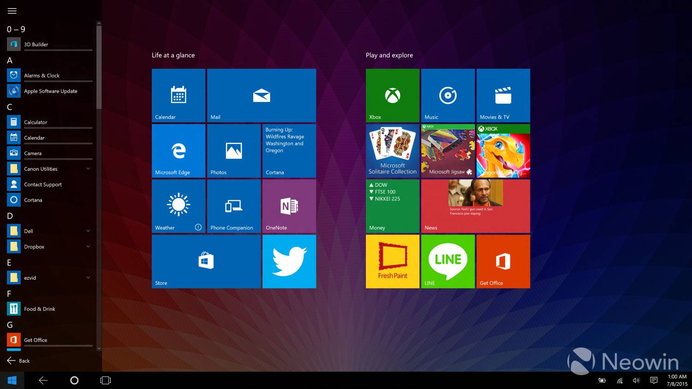The height and width of the screenshot is (389, 692).
Task: Open the Store tile
Action: tap(206, 262)
